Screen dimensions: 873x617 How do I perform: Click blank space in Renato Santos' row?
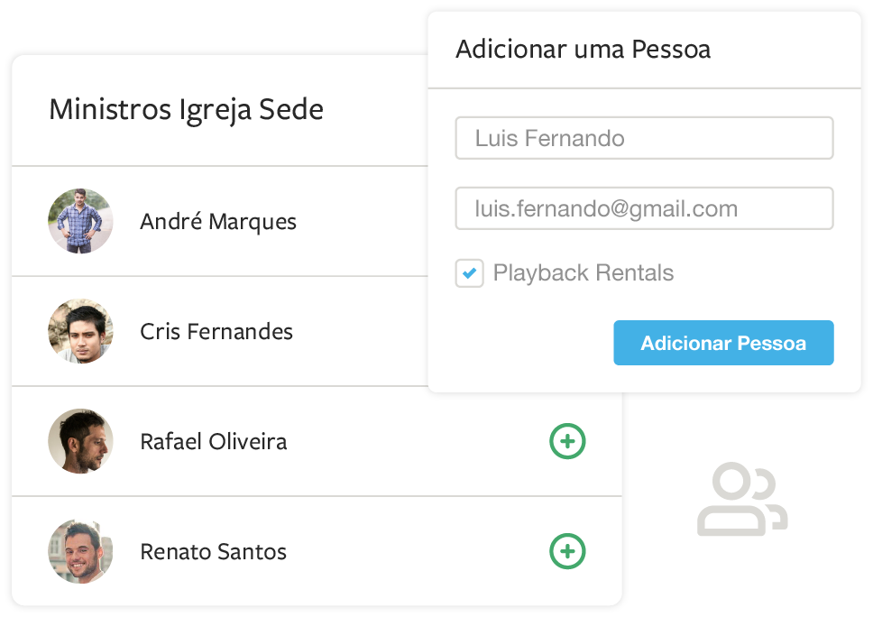point(415,552)
